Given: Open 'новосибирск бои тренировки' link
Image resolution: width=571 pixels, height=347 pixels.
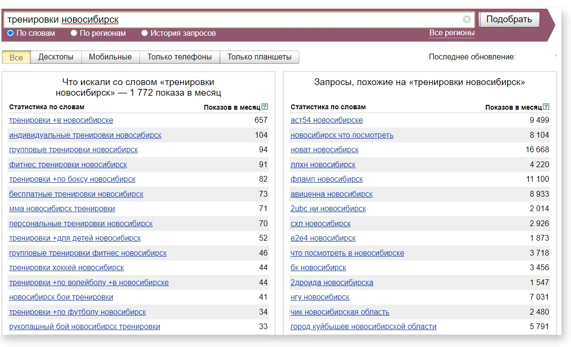Looking at the screenshot, I should 61,297.
